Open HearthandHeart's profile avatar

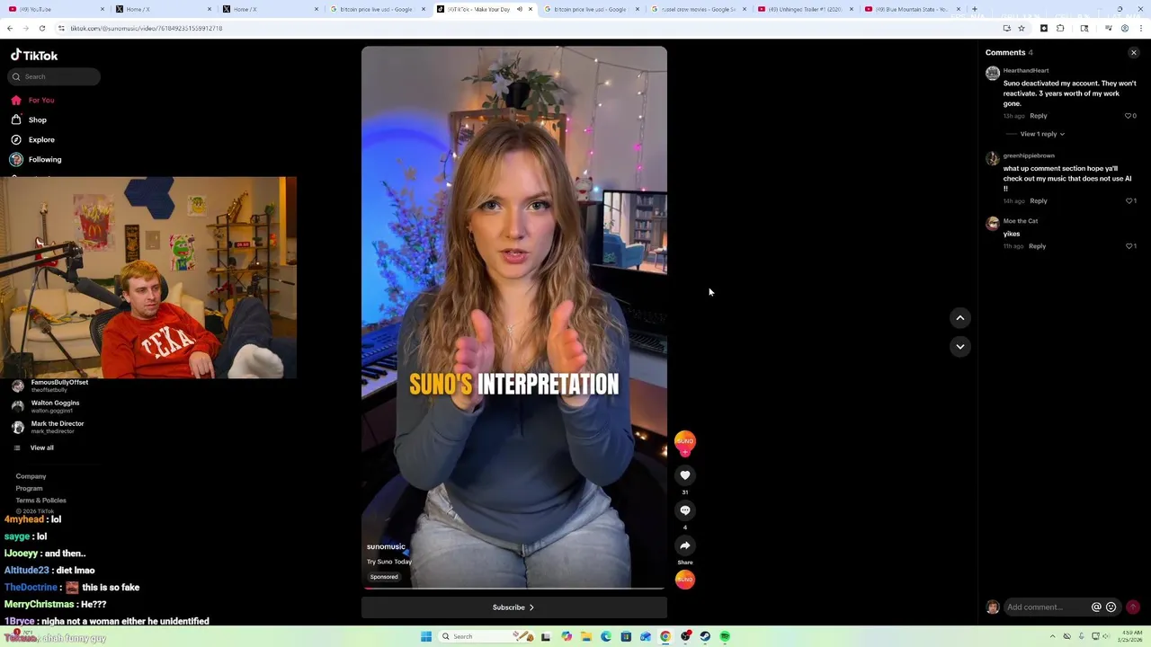click(993, 73)
